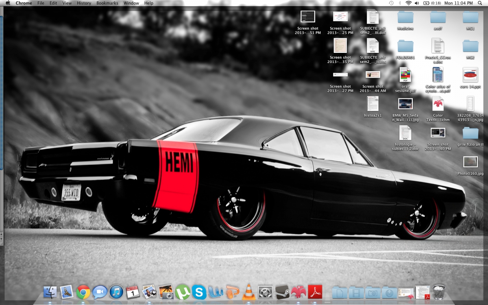Open Microsoft PowerPoint from the Dock
Viewport: 488px width, 305px height.
[x=232, y=292]
